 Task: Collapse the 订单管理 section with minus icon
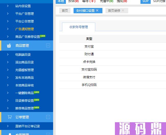point(48,117)
